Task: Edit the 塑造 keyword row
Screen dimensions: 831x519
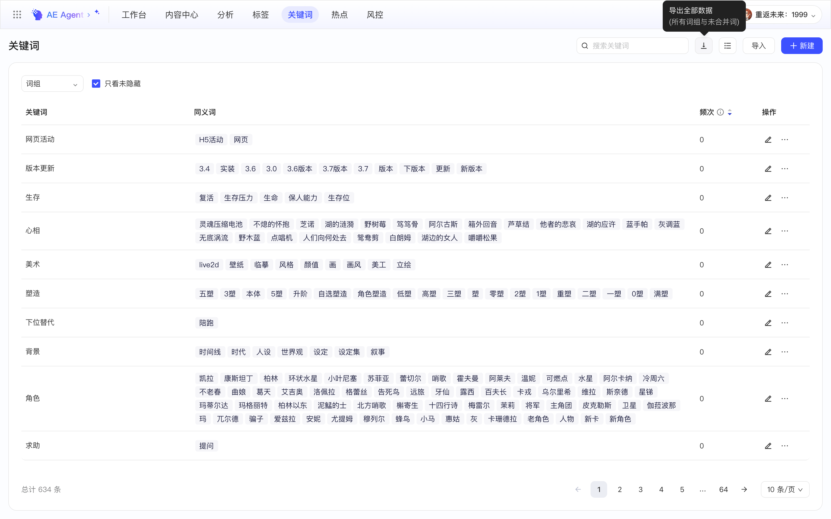Action: pyautogui.click(x=768, y=294)
